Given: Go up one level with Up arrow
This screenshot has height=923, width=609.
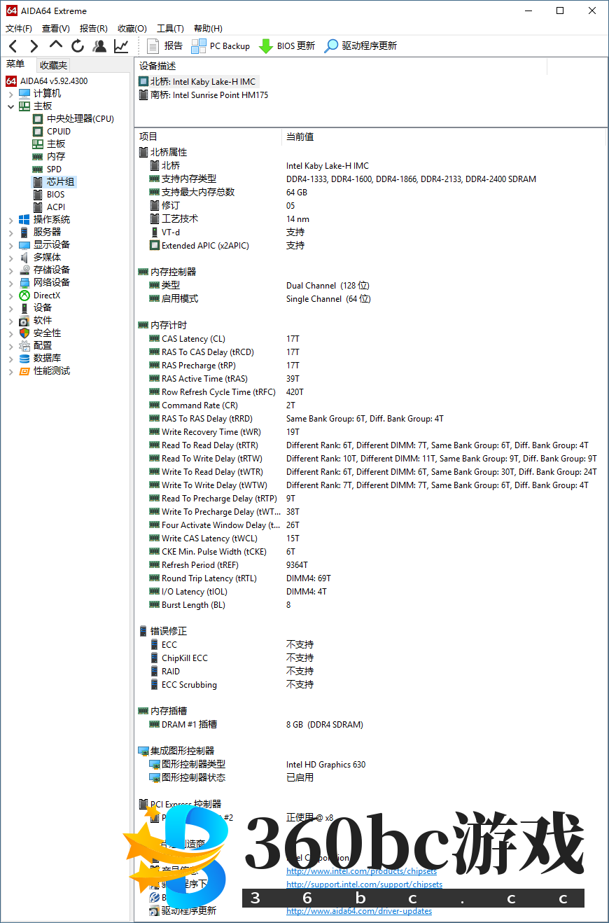Looking at the screenshot, I should [x=56, y=46].
